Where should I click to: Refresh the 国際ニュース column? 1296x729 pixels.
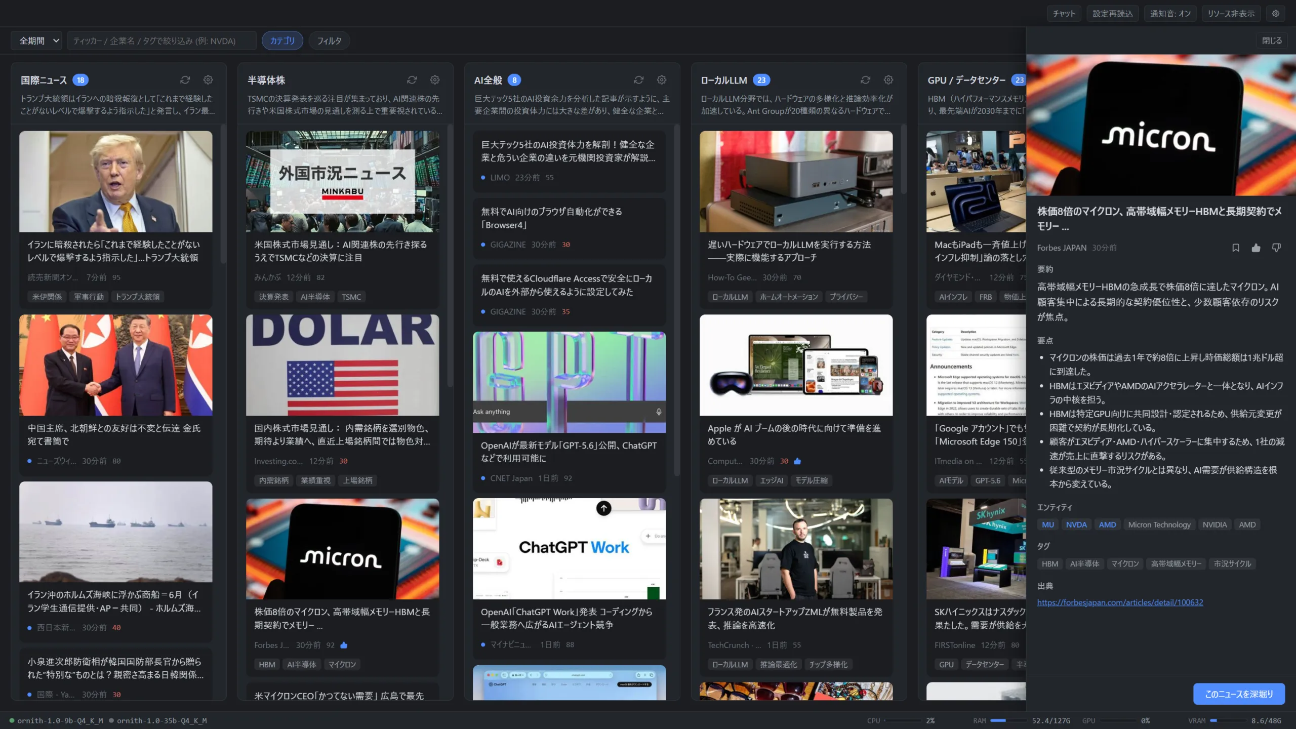pyautogui.click(x=185, y=80)
